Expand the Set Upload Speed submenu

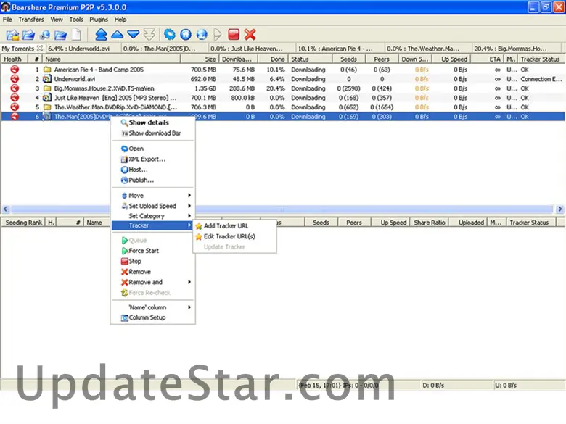coord(152,206)
